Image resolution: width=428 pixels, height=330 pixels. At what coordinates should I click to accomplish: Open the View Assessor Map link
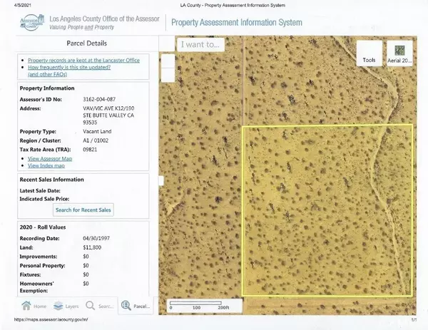tap(51, 158)
